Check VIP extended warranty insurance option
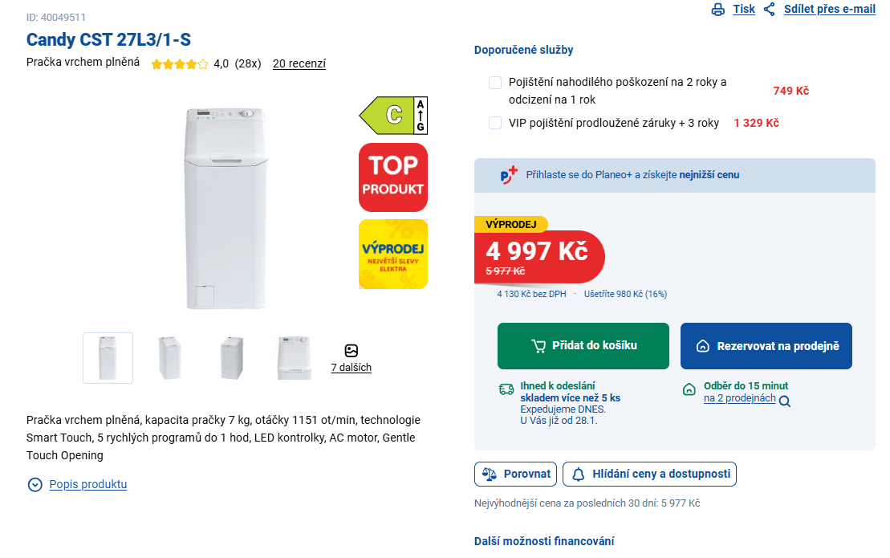The image size is (890, 558). (495, 123)
